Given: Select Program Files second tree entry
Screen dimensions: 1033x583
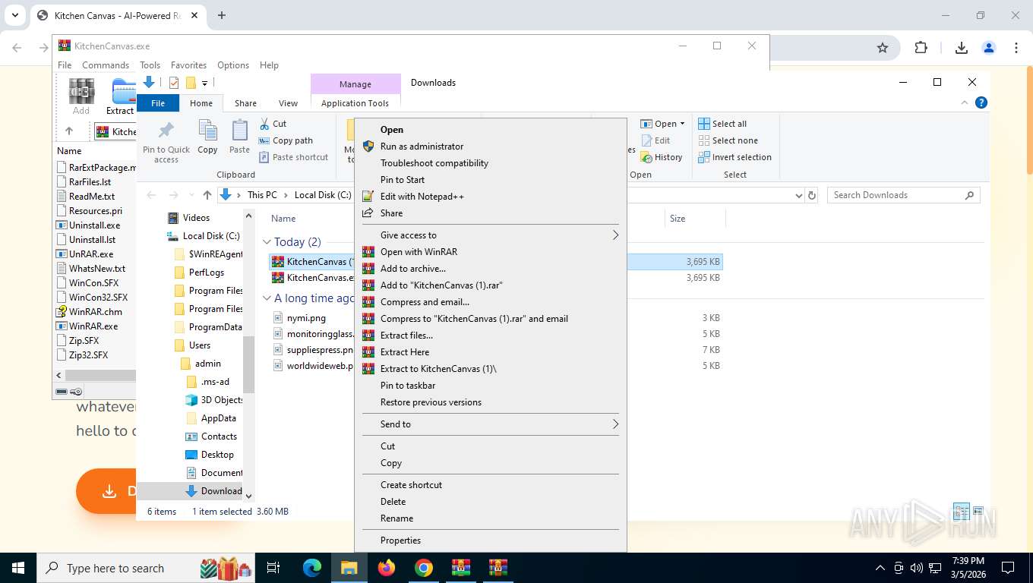Looking at the screenshot, I should (208, 309).
